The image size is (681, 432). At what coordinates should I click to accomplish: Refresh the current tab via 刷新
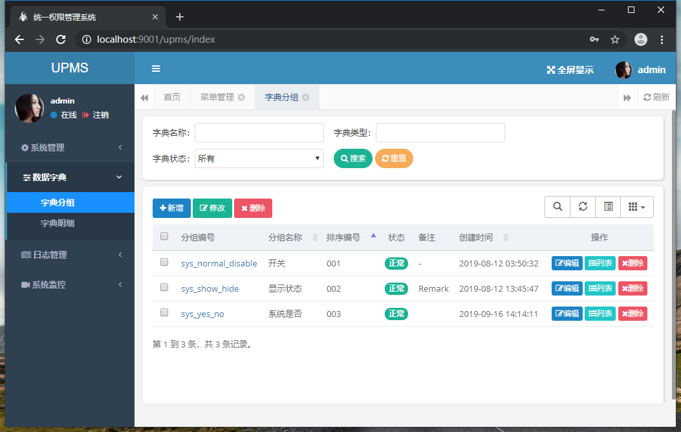pos(656,97)
